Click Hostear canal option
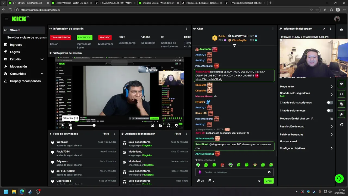Viewport: 348px width, 196px height. (x=288, y=141)
